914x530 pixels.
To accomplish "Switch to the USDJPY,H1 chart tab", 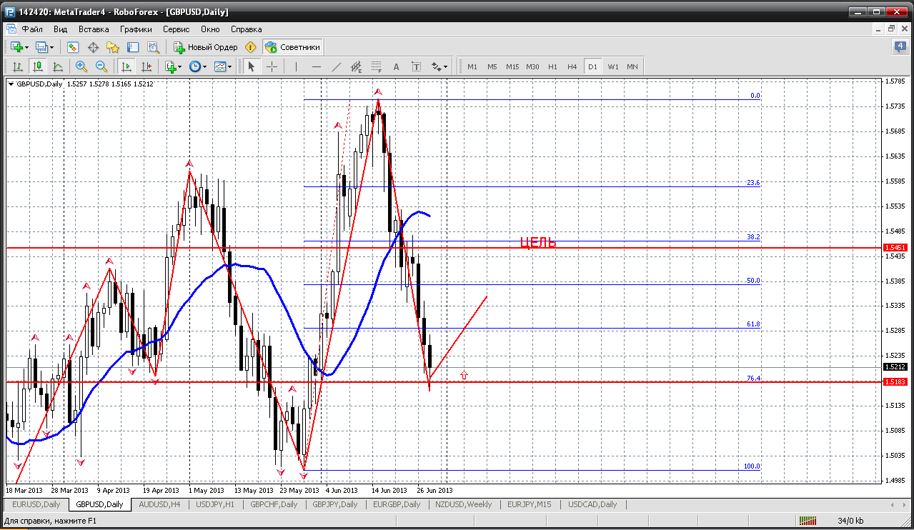I will point(215,504).
